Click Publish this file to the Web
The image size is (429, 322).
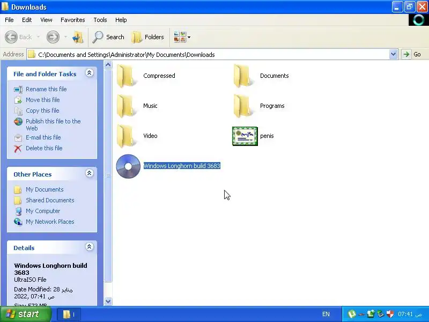53,125
